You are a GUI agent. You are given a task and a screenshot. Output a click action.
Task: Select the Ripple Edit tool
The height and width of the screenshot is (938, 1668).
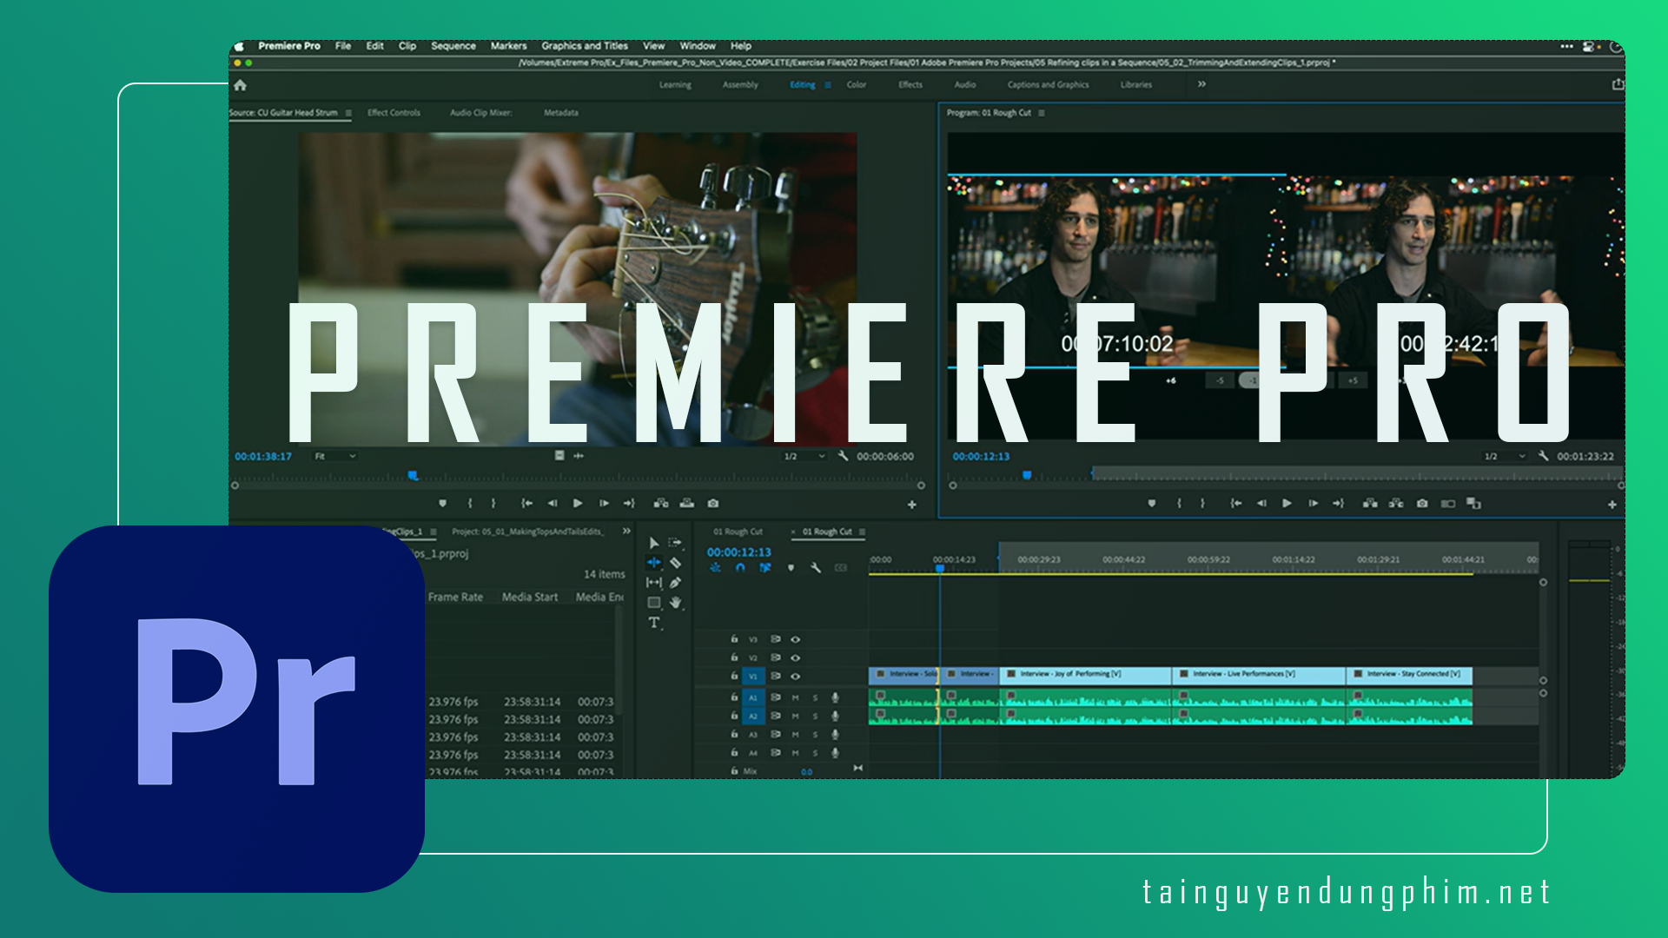coord(653,563)
